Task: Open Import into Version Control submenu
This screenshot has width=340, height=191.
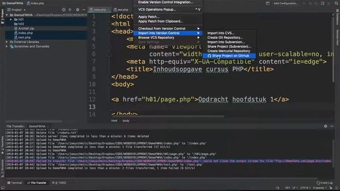Action: (168, 33)
